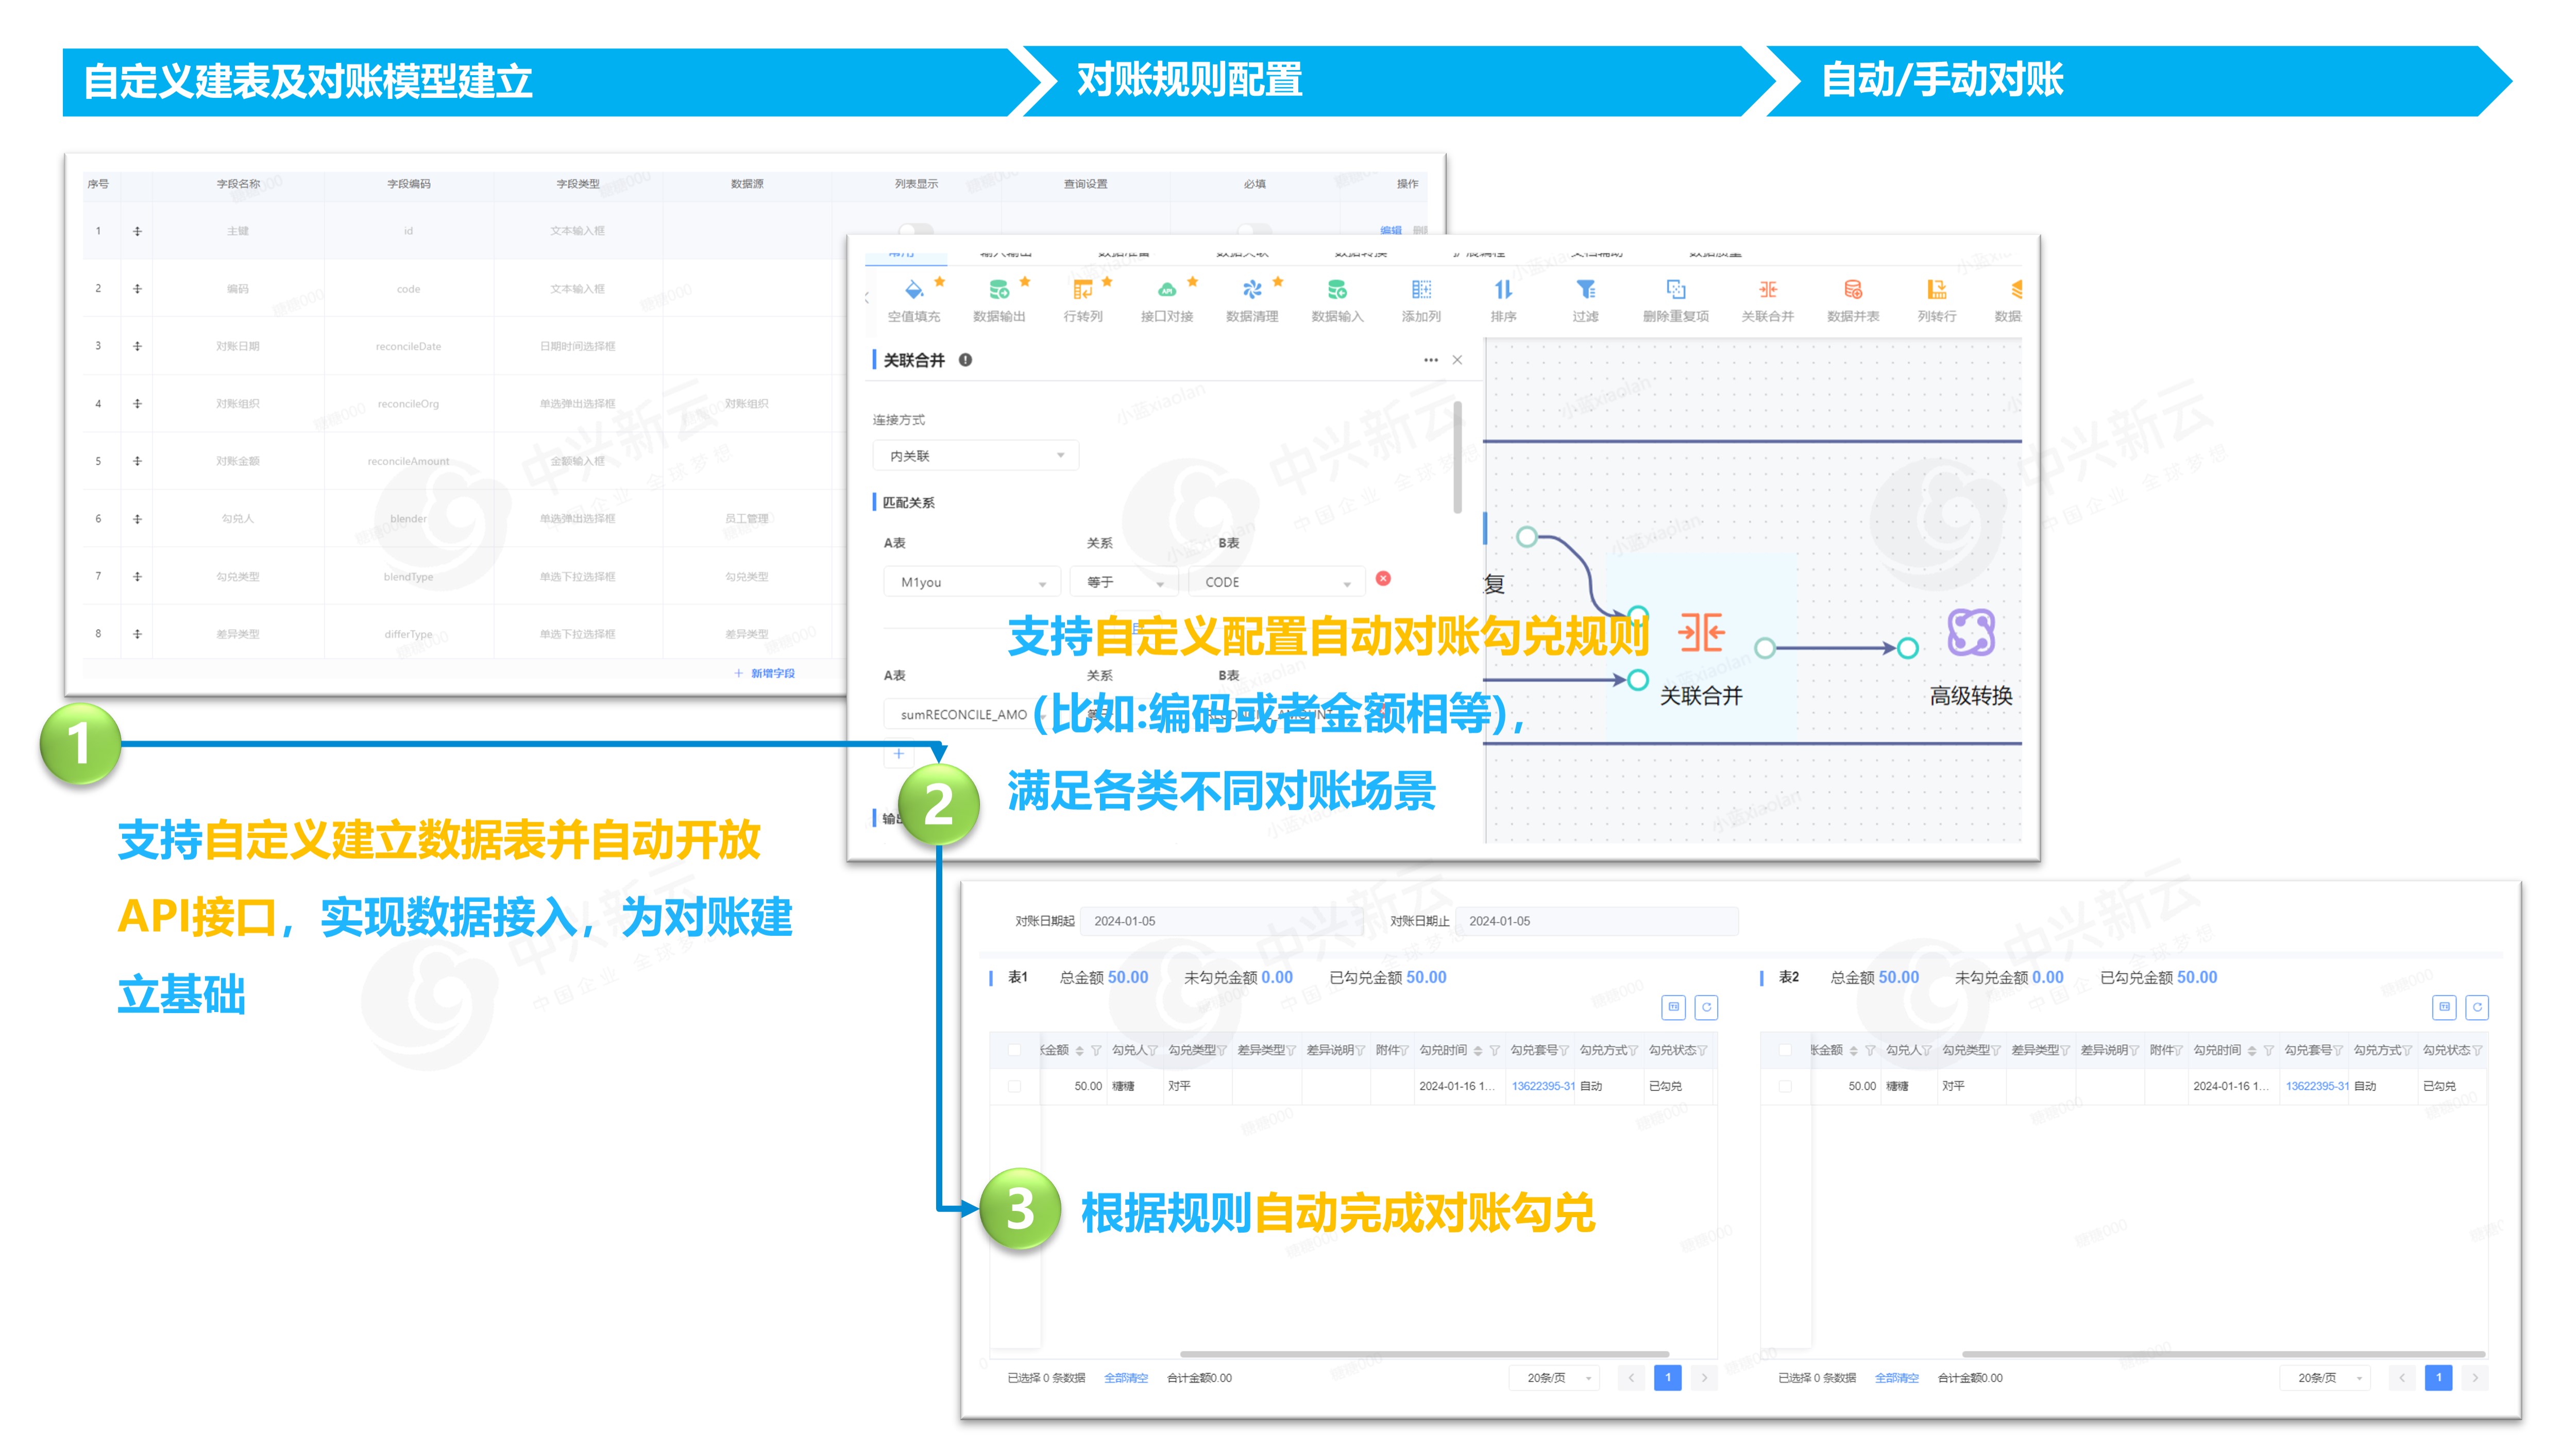
Task: Click the info icon beside 关联合并 title
Action: click(965, 360)
